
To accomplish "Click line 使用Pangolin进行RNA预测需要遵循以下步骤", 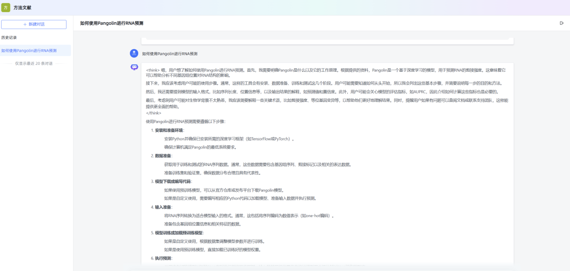I will [186, 122].
